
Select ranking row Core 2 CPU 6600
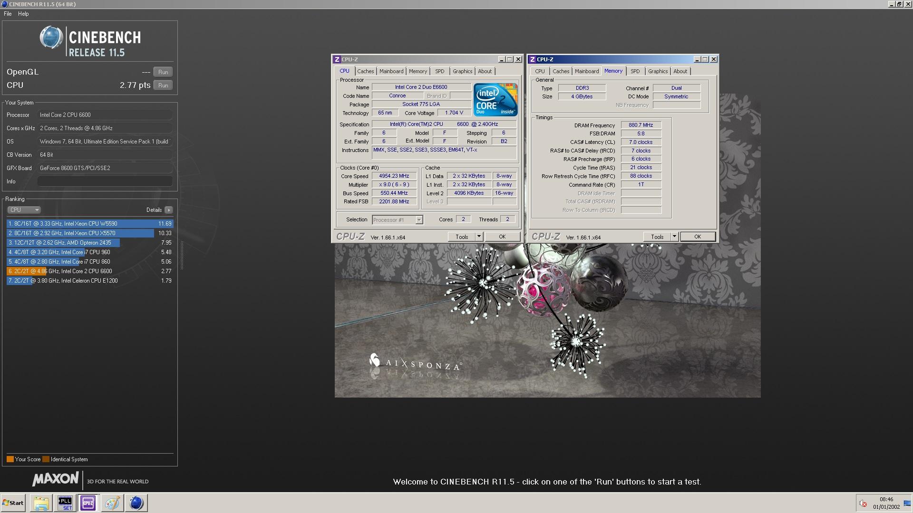tap(90, 271)
